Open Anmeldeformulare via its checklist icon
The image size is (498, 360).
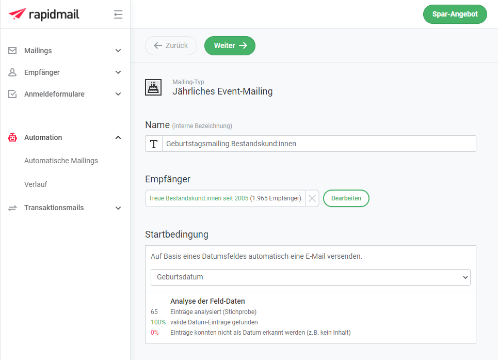11,94
